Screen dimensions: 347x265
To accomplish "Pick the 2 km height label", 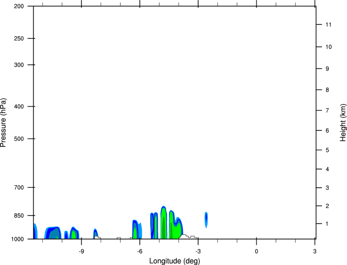I will click(327, 206).
